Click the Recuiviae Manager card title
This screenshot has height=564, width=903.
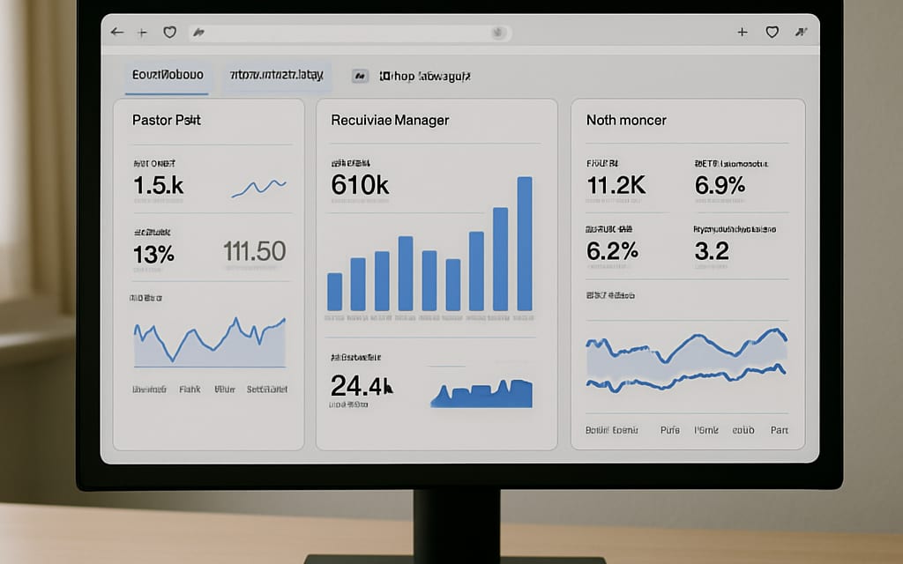[x=390, y=120]
